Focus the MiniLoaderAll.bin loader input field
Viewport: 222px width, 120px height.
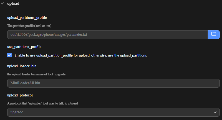(113, 83)
